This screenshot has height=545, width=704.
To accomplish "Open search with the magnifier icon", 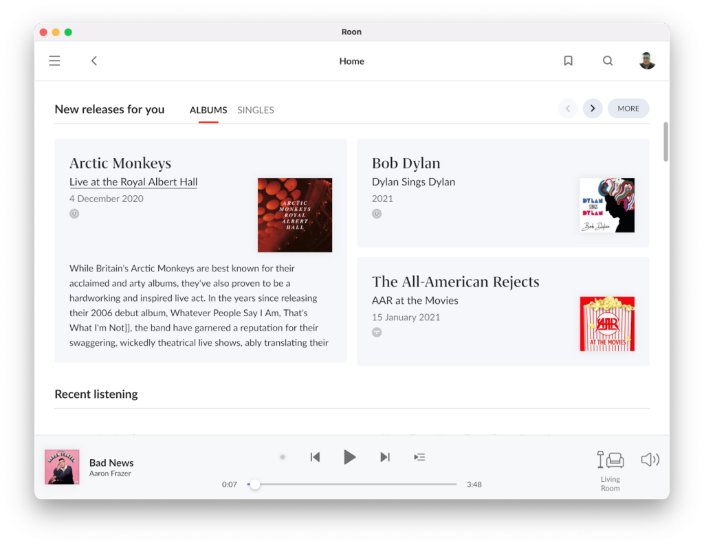I will point(608,60).
